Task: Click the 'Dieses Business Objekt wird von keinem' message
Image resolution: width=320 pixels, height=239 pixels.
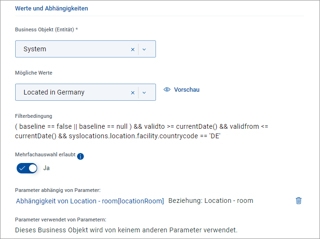Action: [x=126, y=230]
